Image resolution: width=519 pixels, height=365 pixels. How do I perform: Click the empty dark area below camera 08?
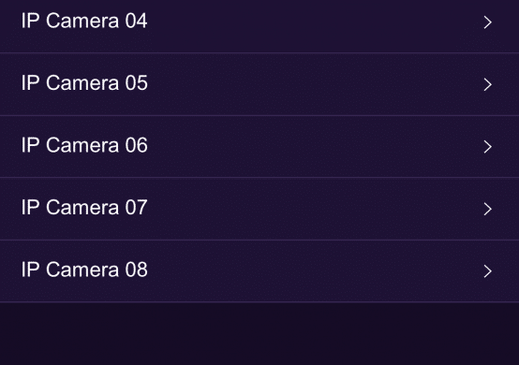(x=259, y=334)
